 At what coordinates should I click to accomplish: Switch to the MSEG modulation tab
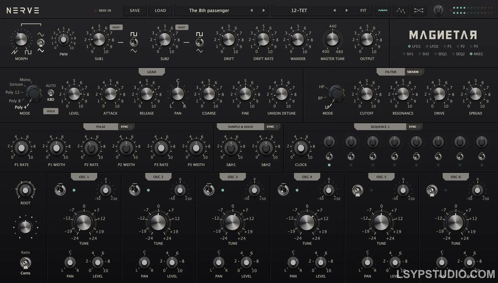477,54
